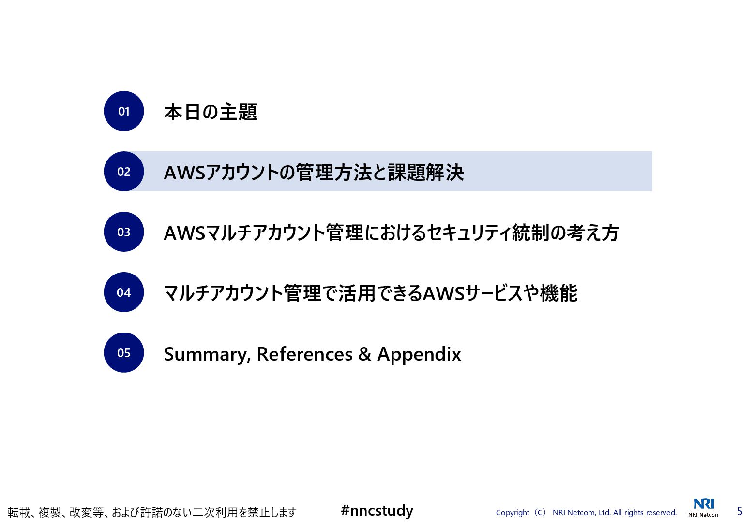Open マルチアカウント管理で活用できるAWSサービスや機能 item

coord(370,293)
